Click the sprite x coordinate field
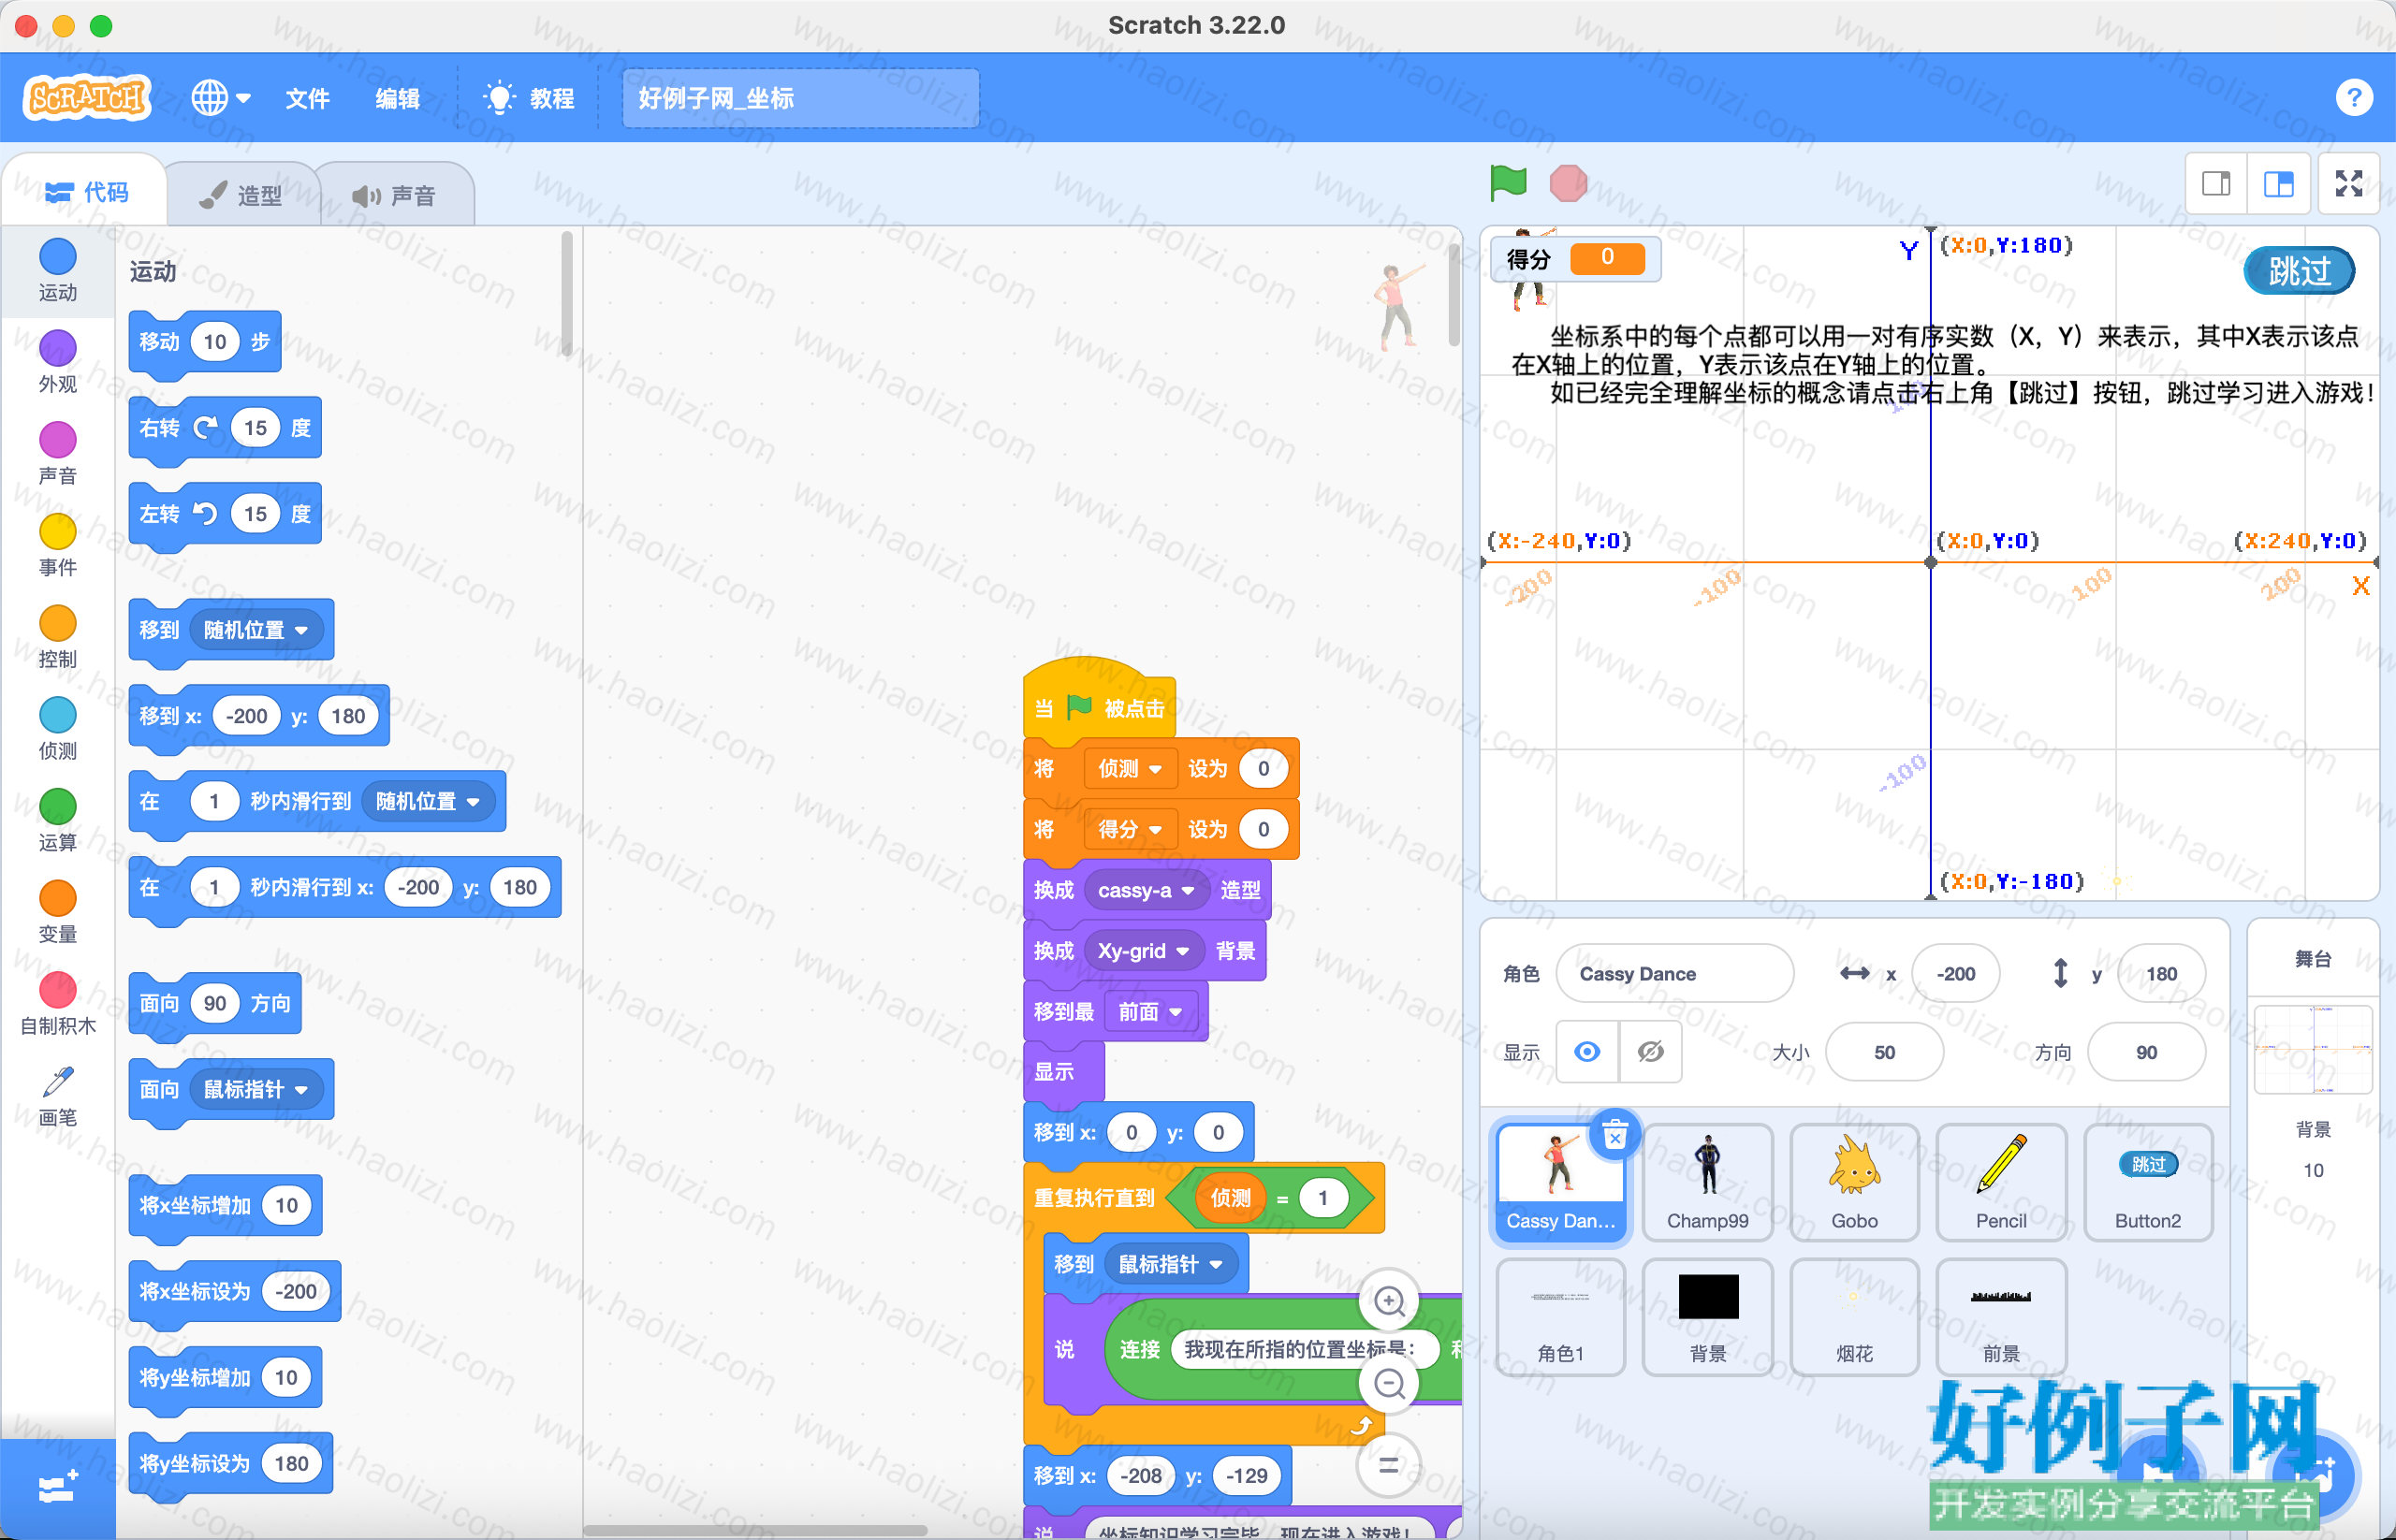Image resolution: width=2396 pixels, height=1540 pixels. (x=1956, y=974)
